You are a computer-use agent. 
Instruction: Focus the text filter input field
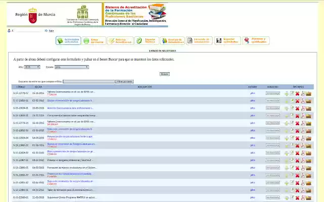click(x=89, y=81)
